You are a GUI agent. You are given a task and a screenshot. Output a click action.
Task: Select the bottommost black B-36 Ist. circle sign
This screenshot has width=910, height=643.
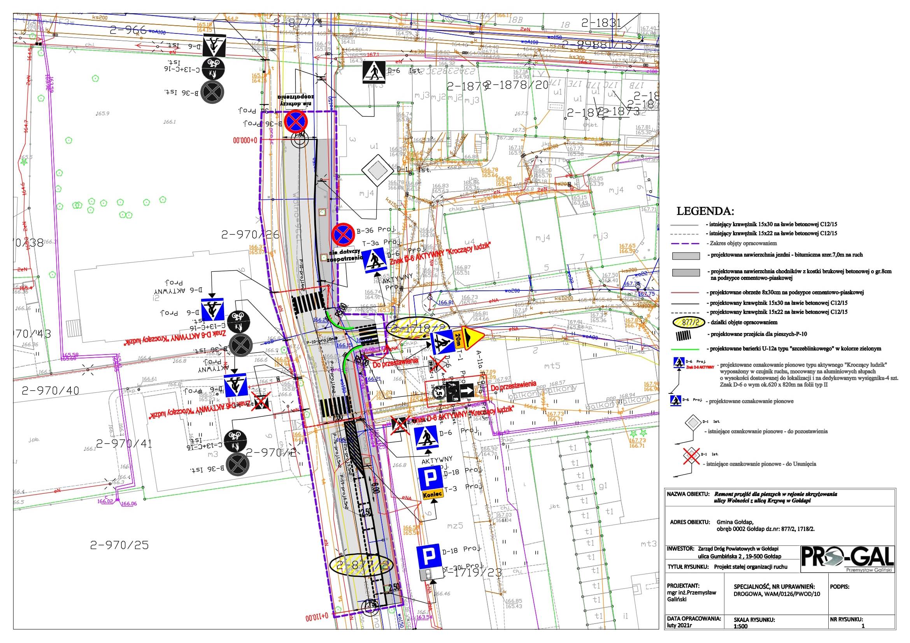237,465
